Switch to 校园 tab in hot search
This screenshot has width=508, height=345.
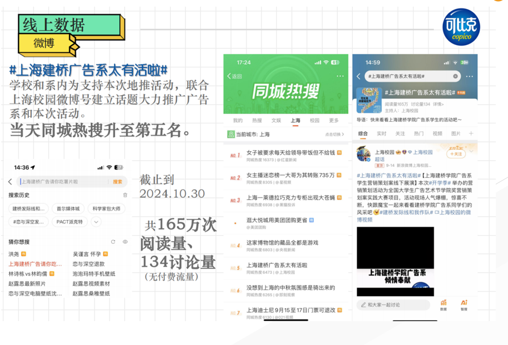(314, 121)
